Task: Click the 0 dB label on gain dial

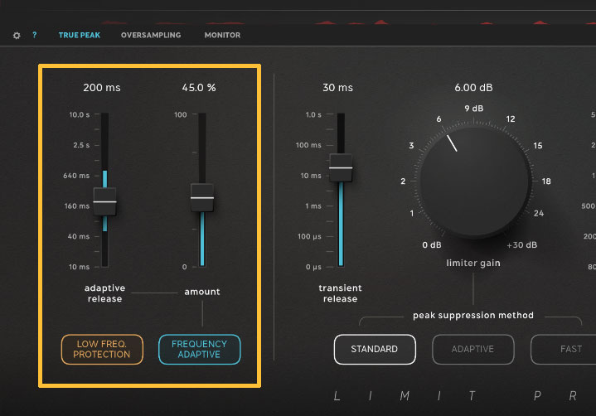Action: 432,245
